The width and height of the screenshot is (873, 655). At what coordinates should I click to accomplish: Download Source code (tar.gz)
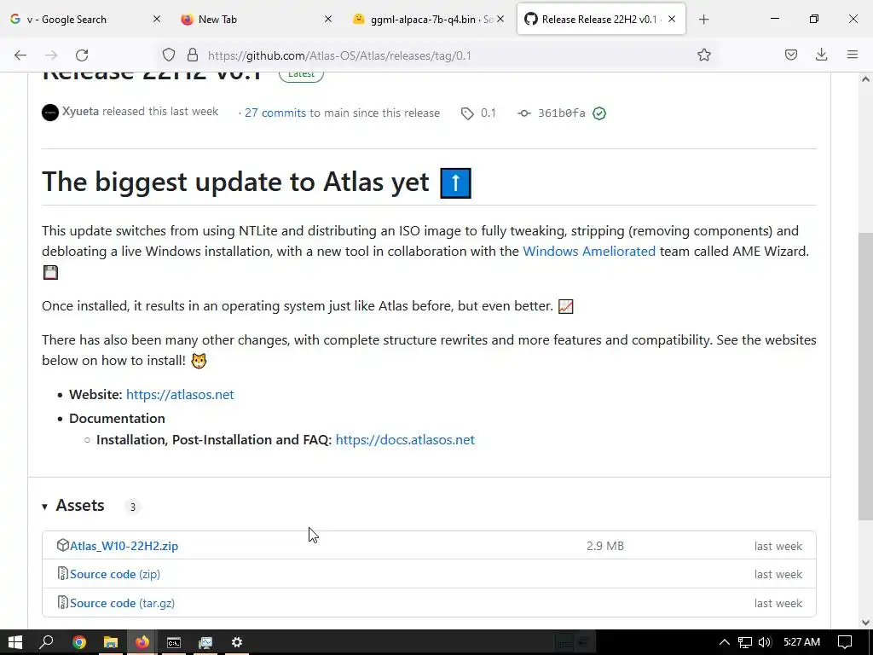[122, 603]
